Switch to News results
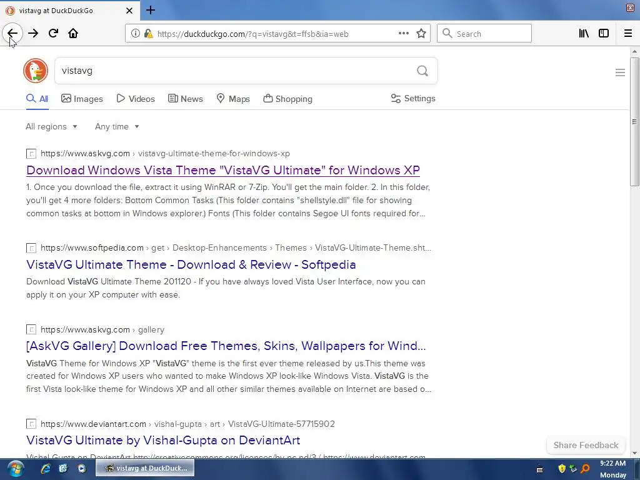640x480 pixels. click(186, 99)
